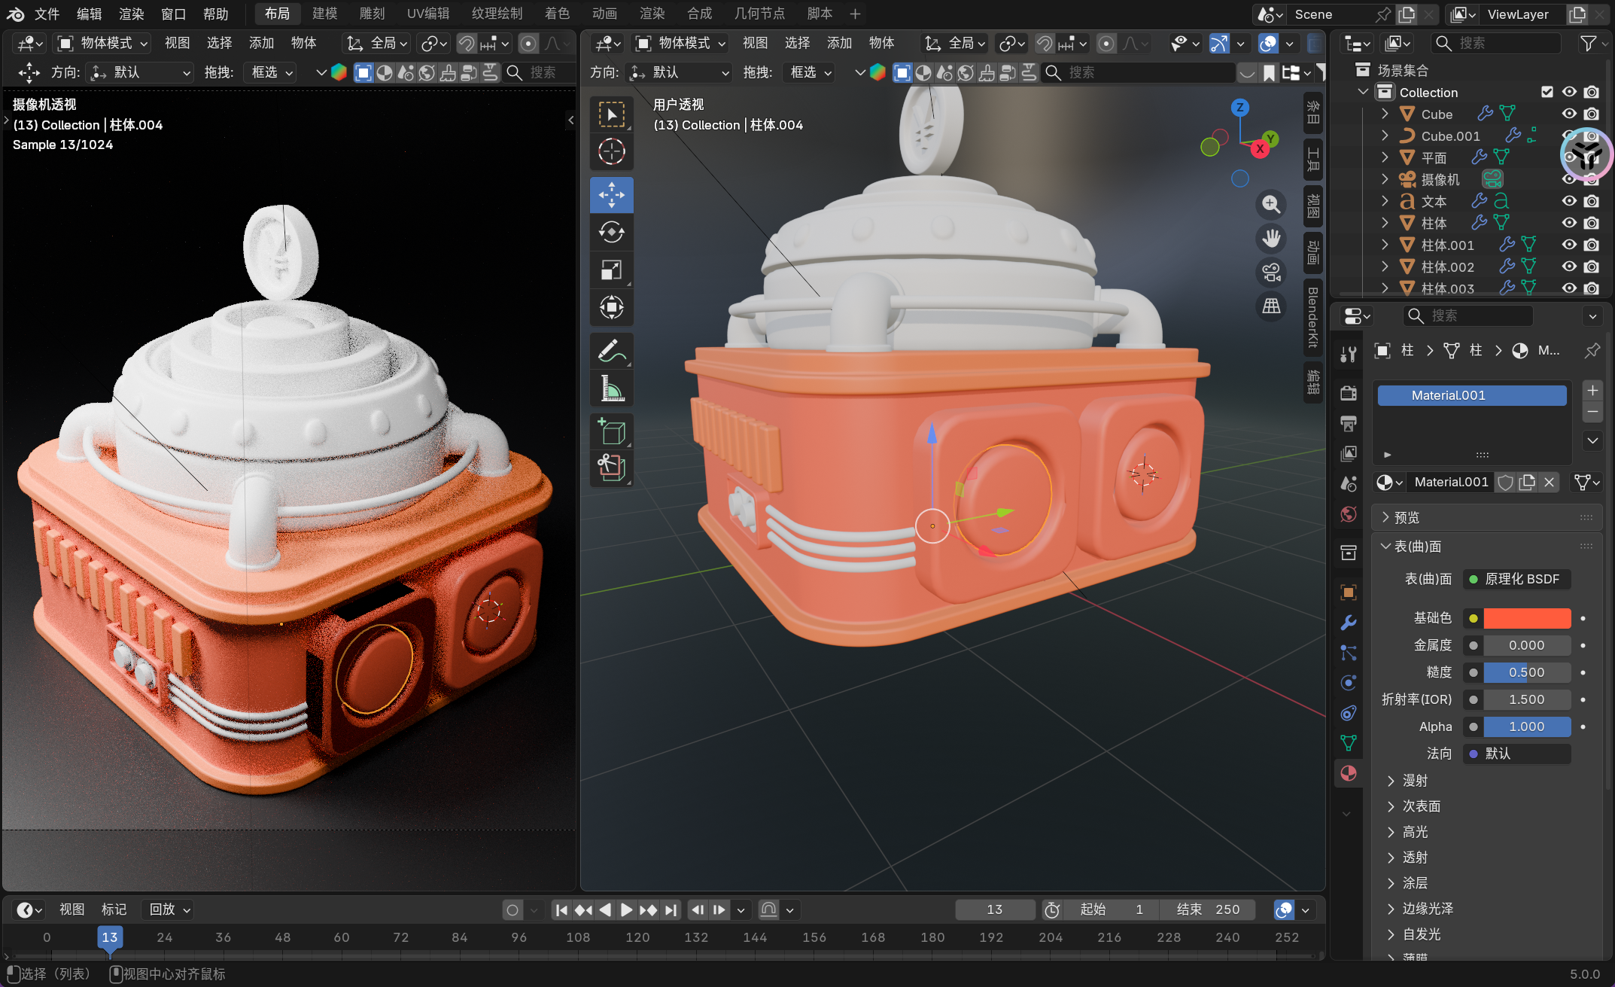Screen dimensions: 1615x987
Task: Choose the Measure ruler tool
Action: (x=611, y=389)
